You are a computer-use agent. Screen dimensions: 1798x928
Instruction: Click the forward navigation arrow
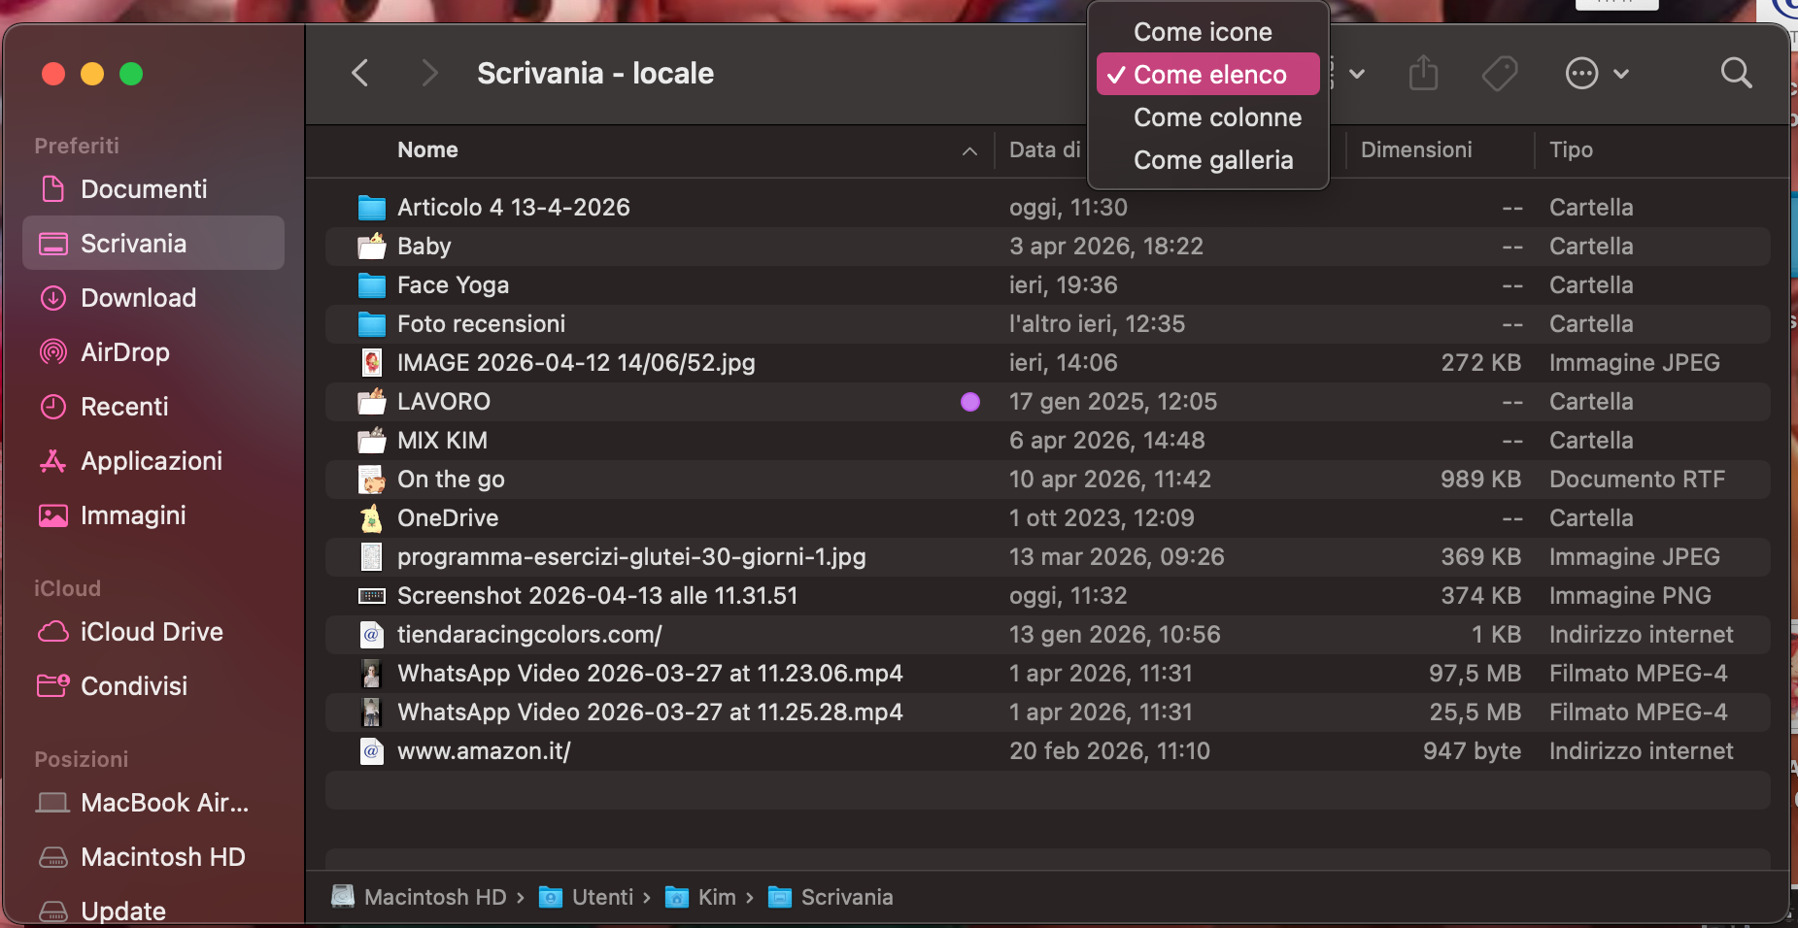pyautogui.click(x=428, y=73)
